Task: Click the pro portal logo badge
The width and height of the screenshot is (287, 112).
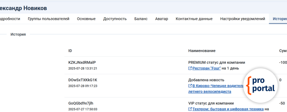Action: click(261, 86)
